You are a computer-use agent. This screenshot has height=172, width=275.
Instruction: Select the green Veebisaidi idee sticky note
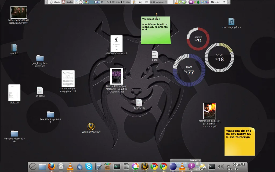pyautogui.click(x=156, y=30)
